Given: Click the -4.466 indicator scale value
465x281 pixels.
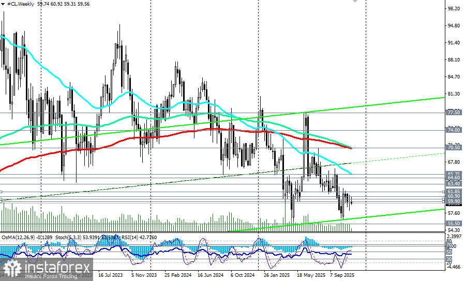Looking at the screenshot, I should pyautogui.click(x=454, y=267).
